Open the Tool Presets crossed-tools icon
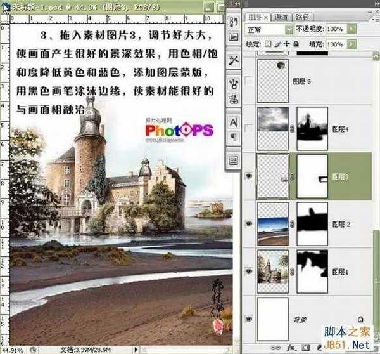Image resolution: width=380 pixels, height=354 pixels. coord(232,60)
